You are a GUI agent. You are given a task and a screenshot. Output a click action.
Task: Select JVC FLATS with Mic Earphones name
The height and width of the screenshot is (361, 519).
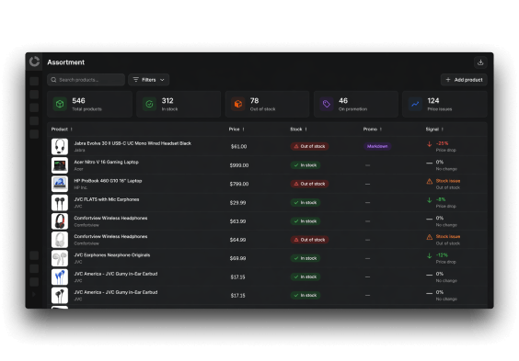[106, 199]
